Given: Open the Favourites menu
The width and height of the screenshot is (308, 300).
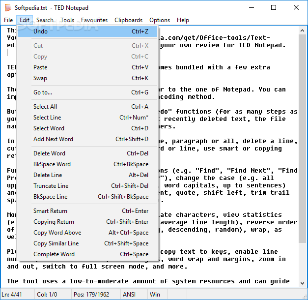Looking at the screenshot, I should pos(94,20).
